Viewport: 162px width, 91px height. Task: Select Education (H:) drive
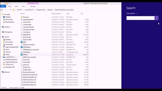point(10,67)
